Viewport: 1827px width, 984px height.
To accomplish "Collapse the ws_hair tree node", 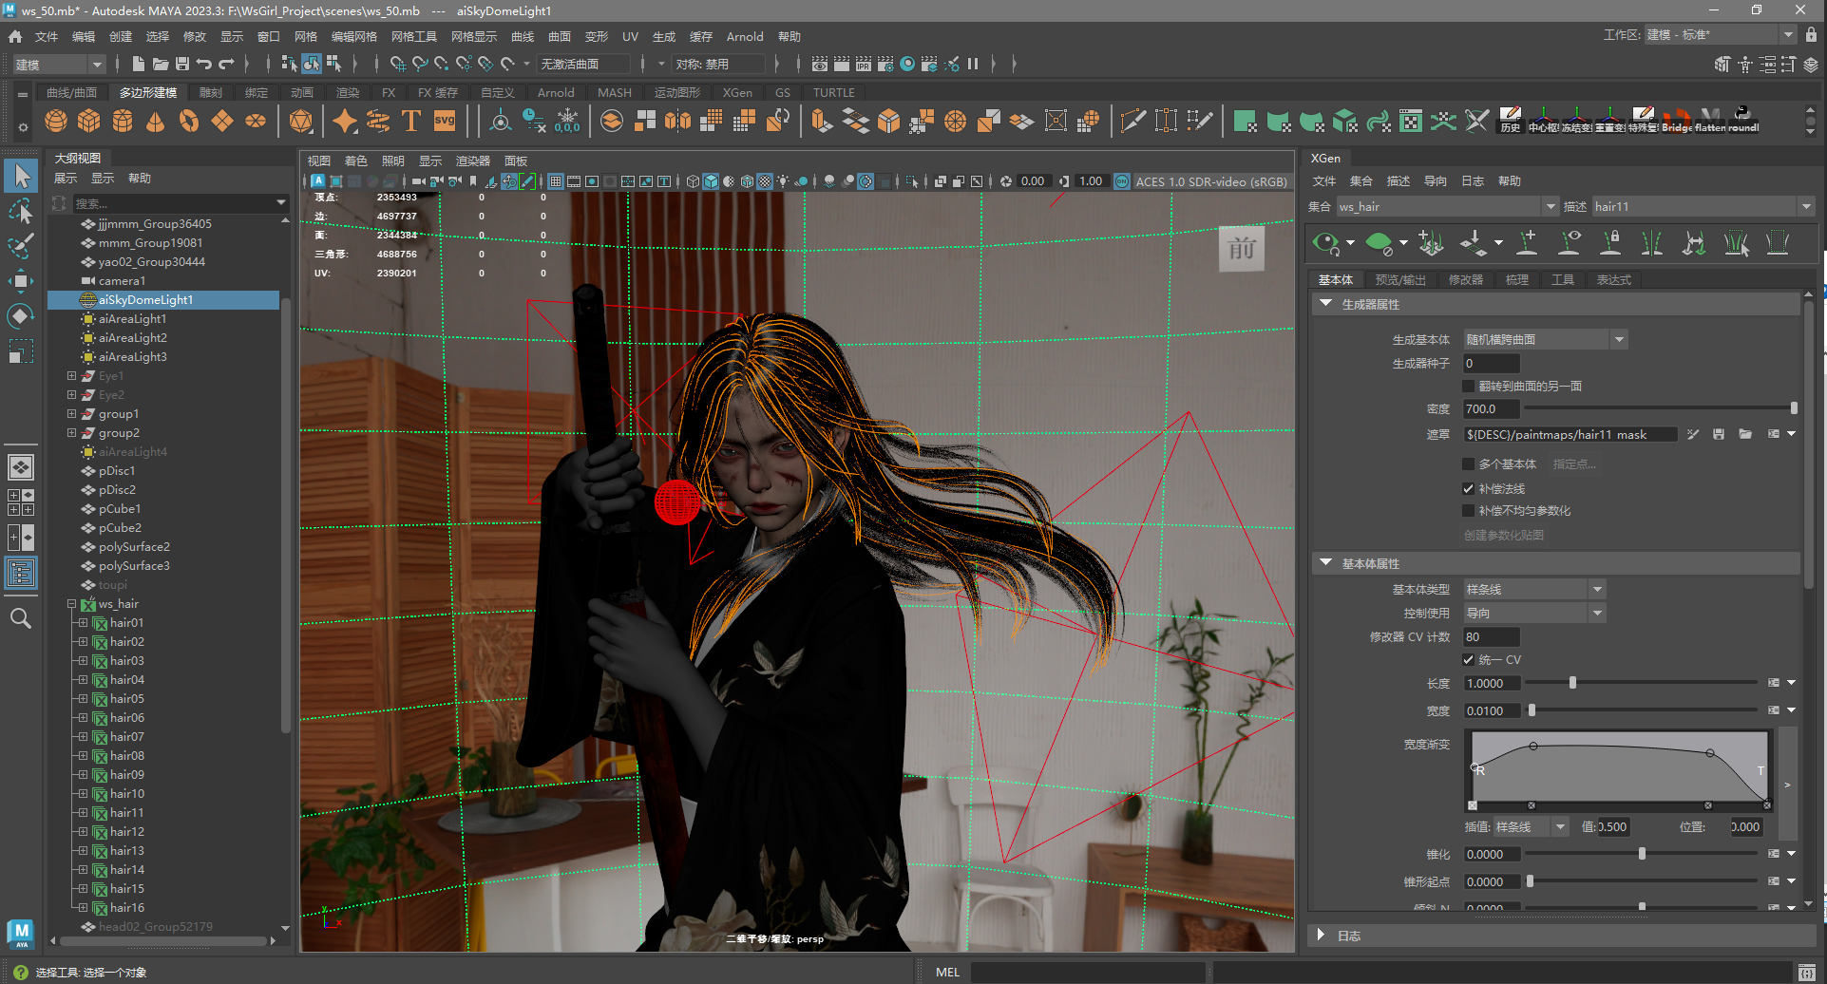I will pyautogui.click(x=71, y=604).
